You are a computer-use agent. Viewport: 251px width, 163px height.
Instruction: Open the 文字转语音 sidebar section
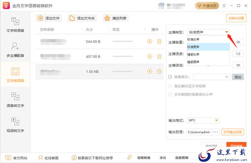15,25
